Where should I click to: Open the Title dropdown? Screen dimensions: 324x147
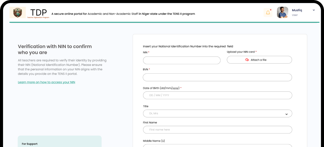pyautogui.click(x=217, y=113)
